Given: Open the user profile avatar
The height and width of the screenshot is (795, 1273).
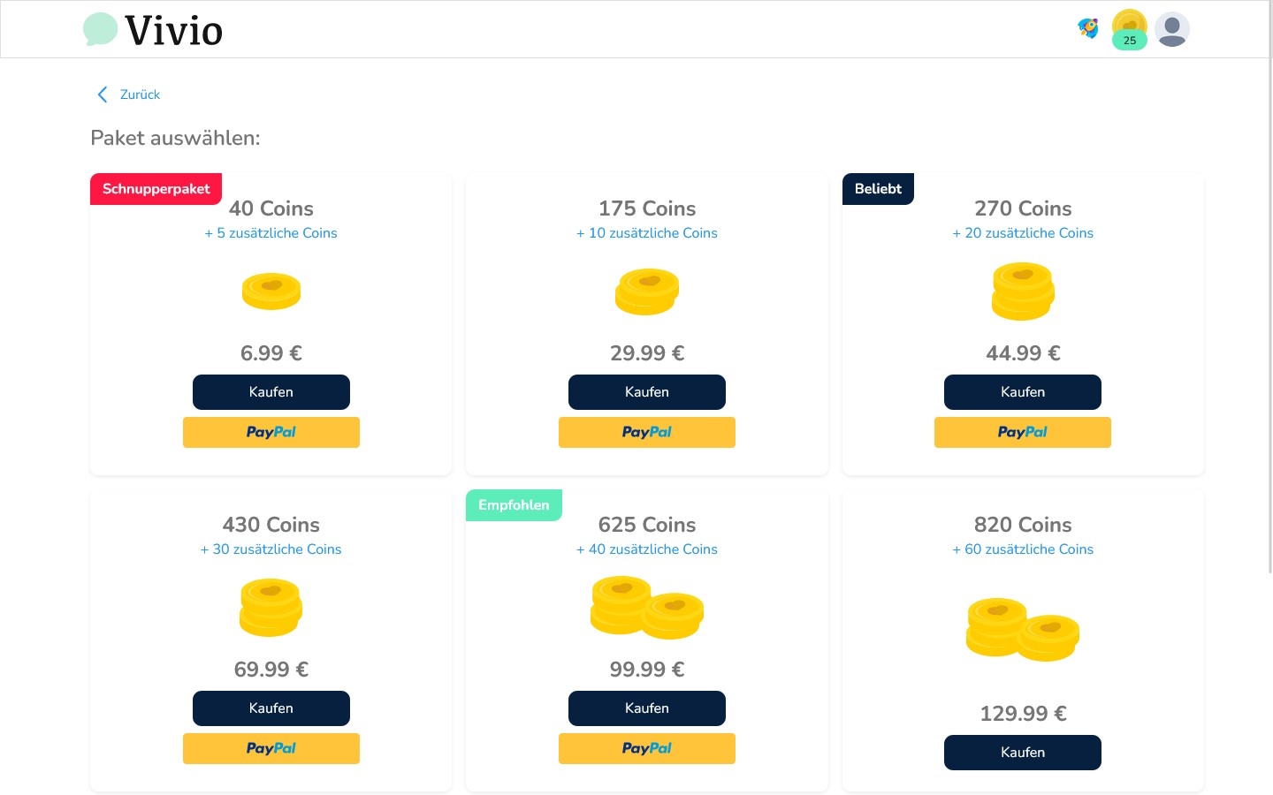Looking at the screenshot, I should (x=1171, y=29).
